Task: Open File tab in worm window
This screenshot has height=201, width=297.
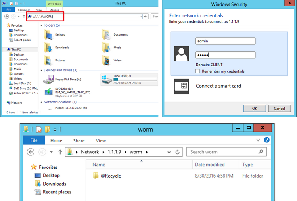Action: pos(34,140)
